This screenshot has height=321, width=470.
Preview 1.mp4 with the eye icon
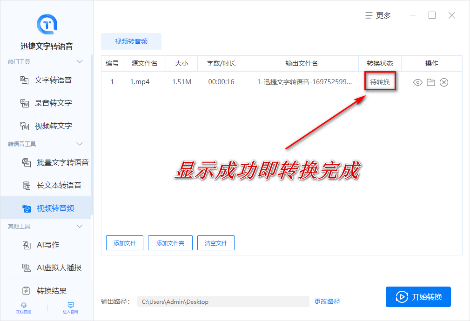coord(417,82)
